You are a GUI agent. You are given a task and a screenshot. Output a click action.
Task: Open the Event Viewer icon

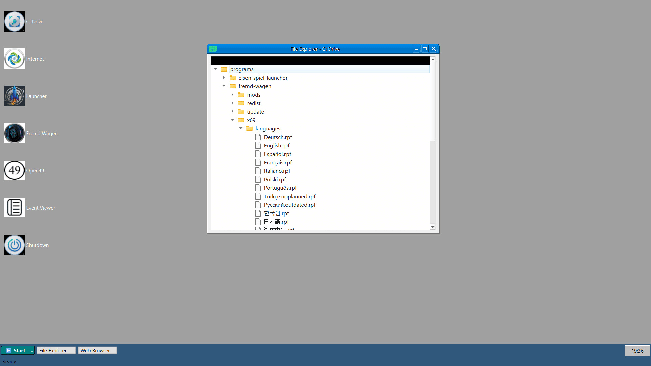coord(14,208)
